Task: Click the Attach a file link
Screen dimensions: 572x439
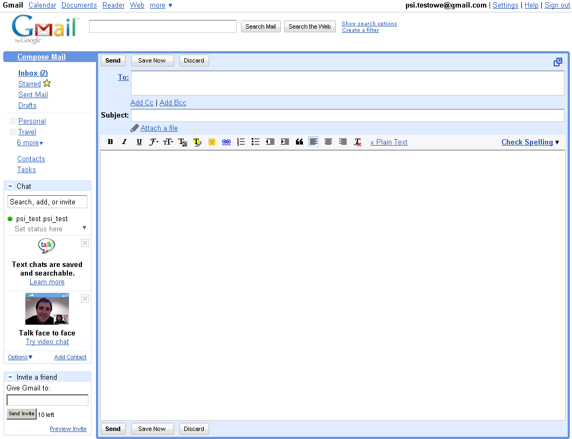Action: (160, 128)
